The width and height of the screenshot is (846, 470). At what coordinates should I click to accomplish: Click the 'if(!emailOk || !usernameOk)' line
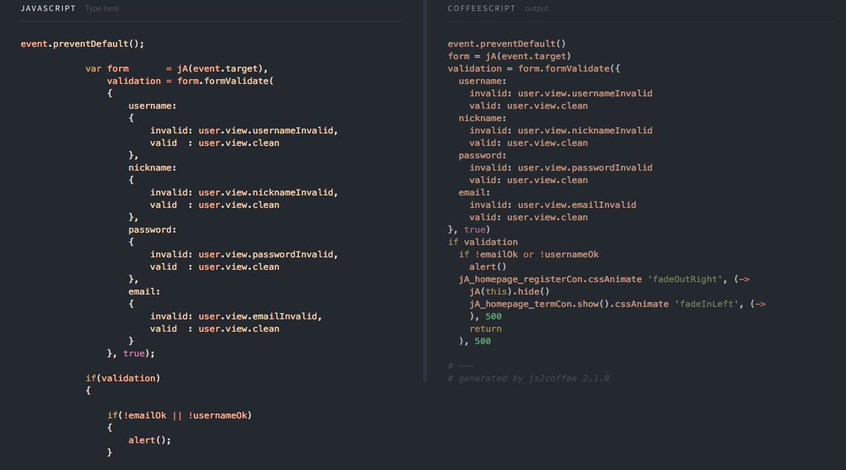click(x=180, y=416)
